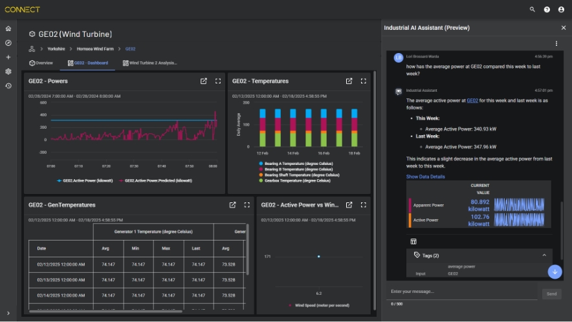The width and height of the screenshot is (572, 322).
Task: Switch to the Overview tab
Action: coord(41,63)
